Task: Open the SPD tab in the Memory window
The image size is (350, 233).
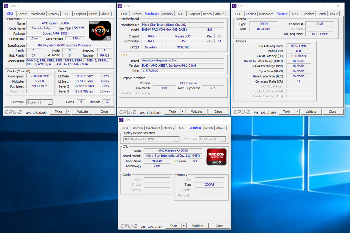Action: point(295,14)
